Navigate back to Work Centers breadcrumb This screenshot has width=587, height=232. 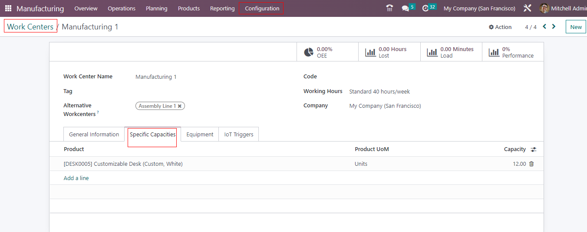[x=30, y=26]
